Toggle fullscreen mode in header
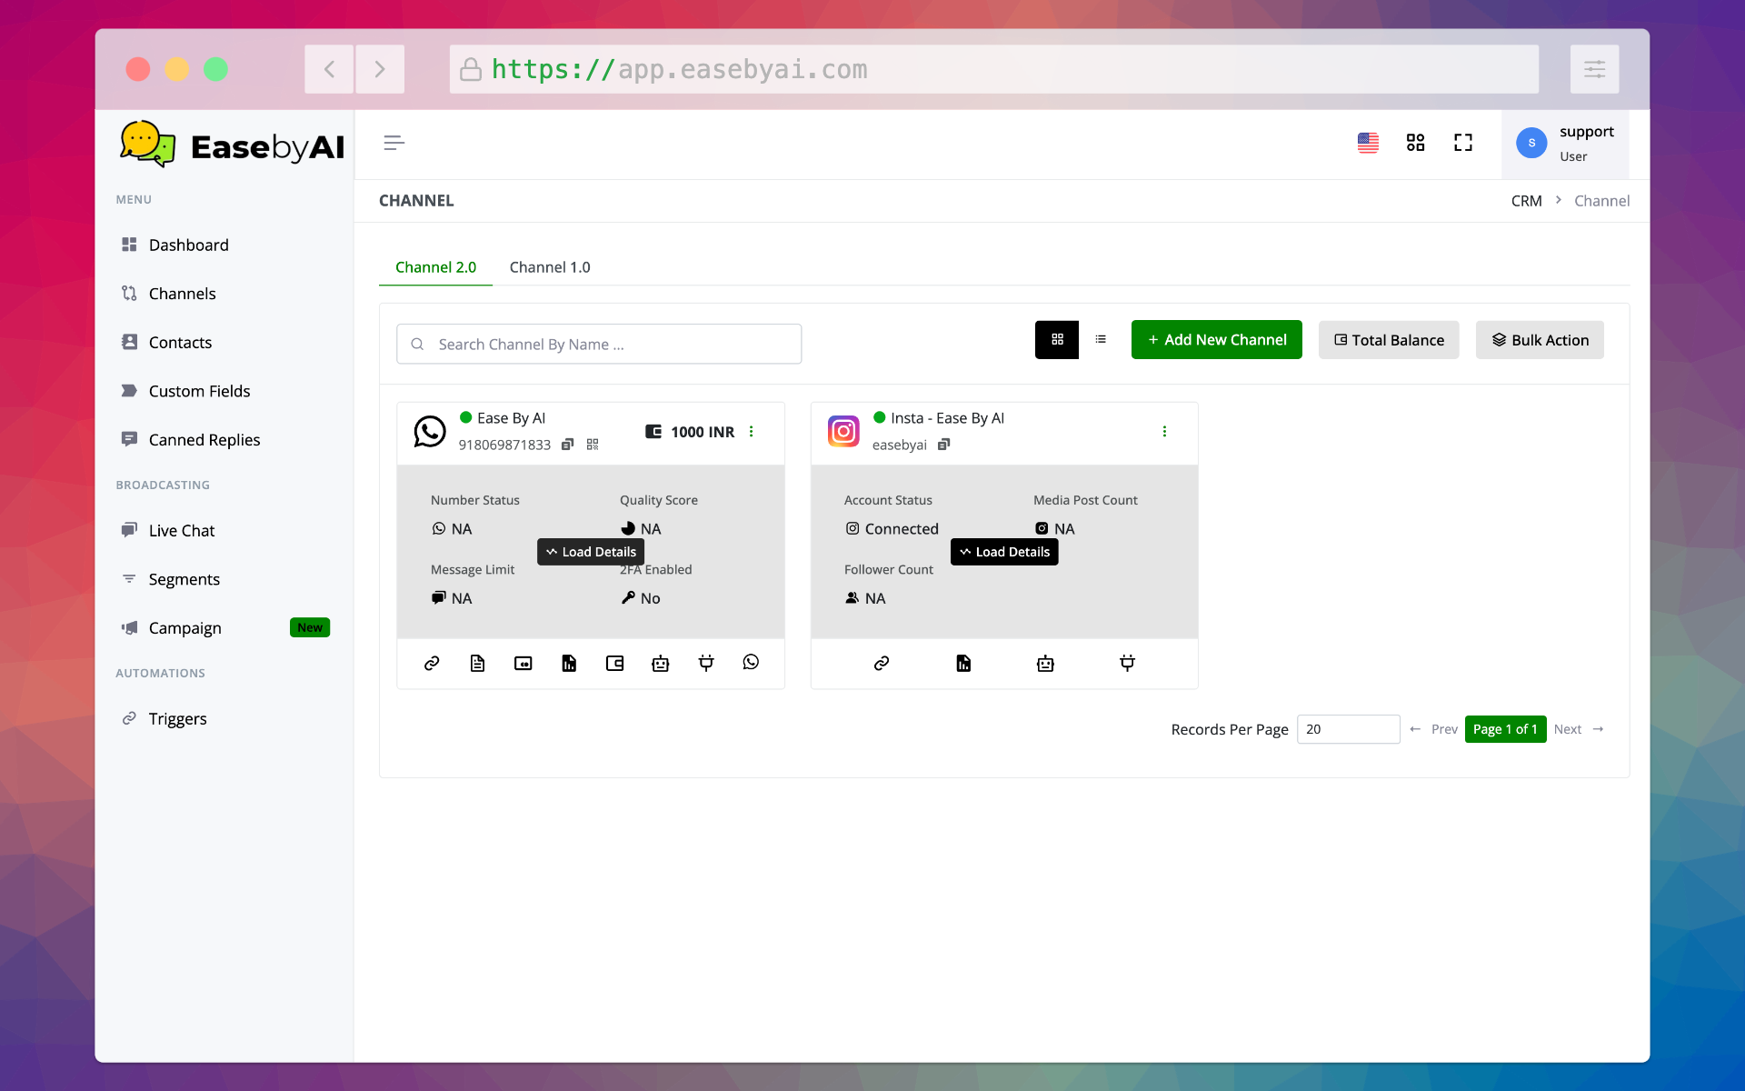Screen dimensions: 1745x1091 coord(1462,143)
